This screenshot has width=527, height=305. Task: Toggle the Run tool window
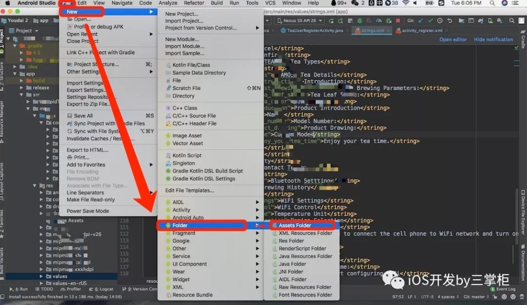(19, 289)
